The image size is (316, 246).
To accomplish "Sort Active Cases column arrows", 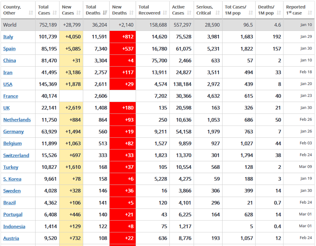I will point(189,13).
